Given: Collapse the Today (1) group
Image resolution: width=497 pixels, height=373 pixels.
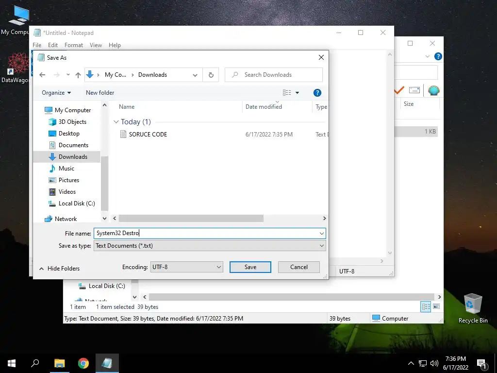Looking at the screenshot, I should (116, 122).
